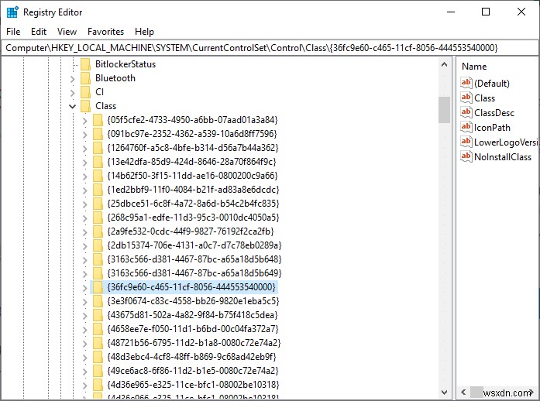Click folder icon of {3163c566-d381-4467-87bc-a65a18d5b649}
This screenshot has height=401, width=540.
[x=98, y=273]
